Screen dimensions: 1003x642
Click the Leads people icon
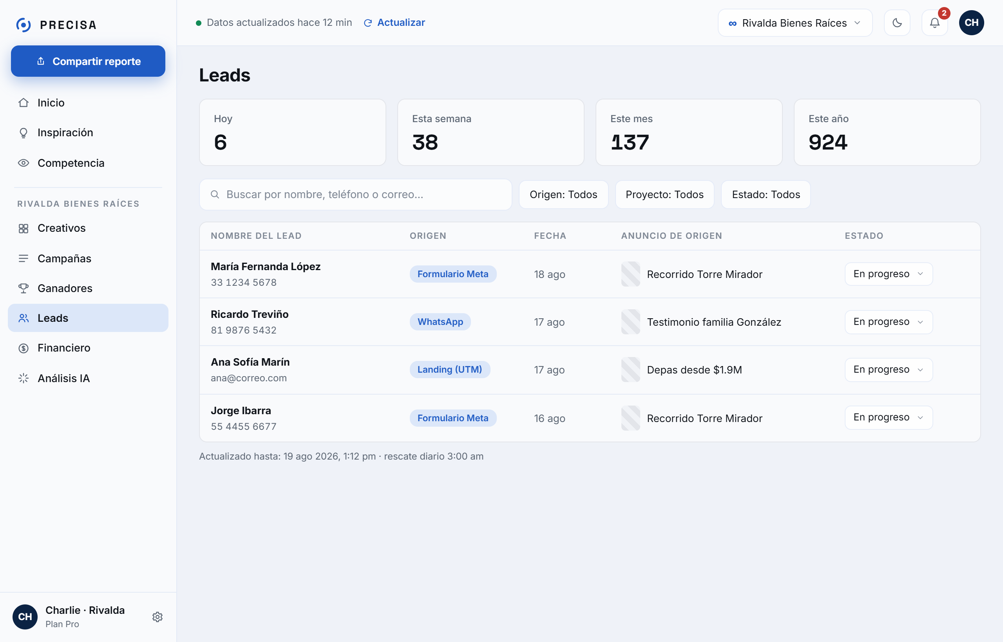(x=24, y=318)
